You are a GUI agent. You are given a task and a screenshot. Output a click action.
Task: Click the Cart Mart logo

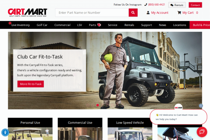tap(28, 13)
